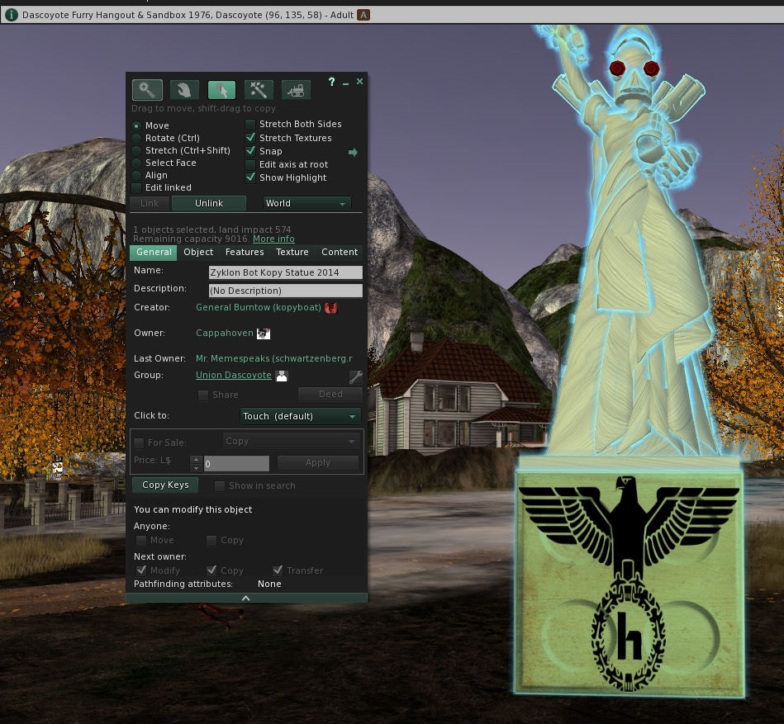The height and width of the screenshot is (724, 784).
Task: Choose the Align radio option
Action: tap(136, 175)
